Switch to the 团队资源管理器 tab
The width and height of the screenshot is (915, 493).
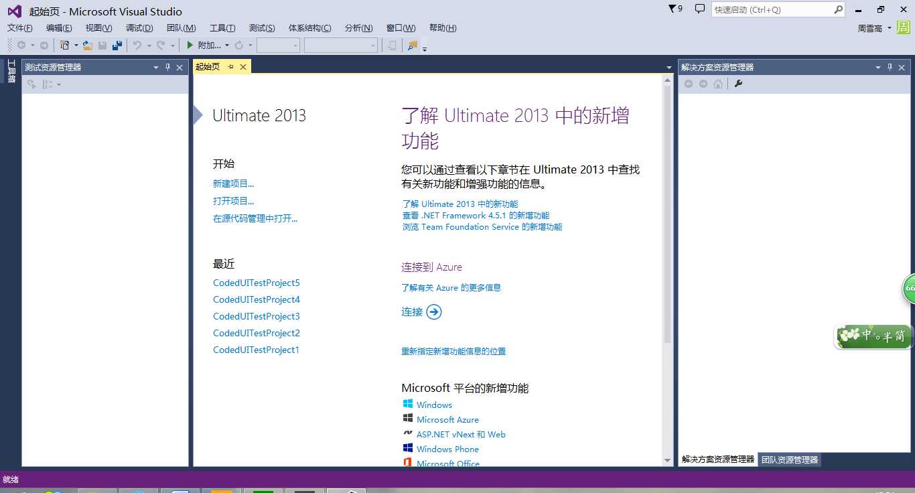(x=790, y=460)
